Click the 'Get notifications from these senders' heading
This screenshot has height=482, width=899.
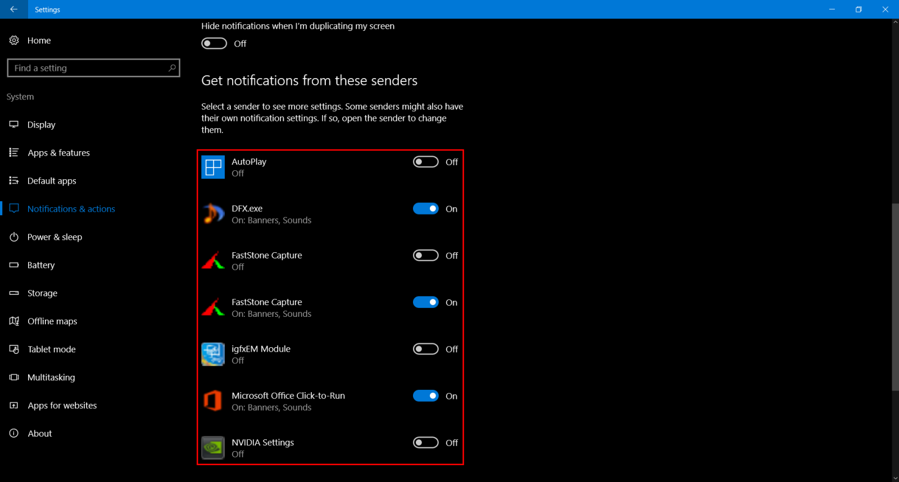(x=309, y=80)
